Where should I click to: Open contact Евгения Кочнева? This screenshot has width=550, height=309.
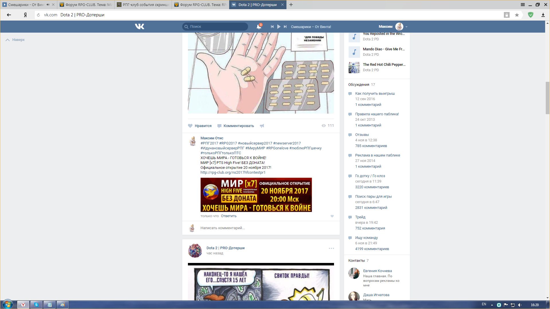(x=378, y=271)
